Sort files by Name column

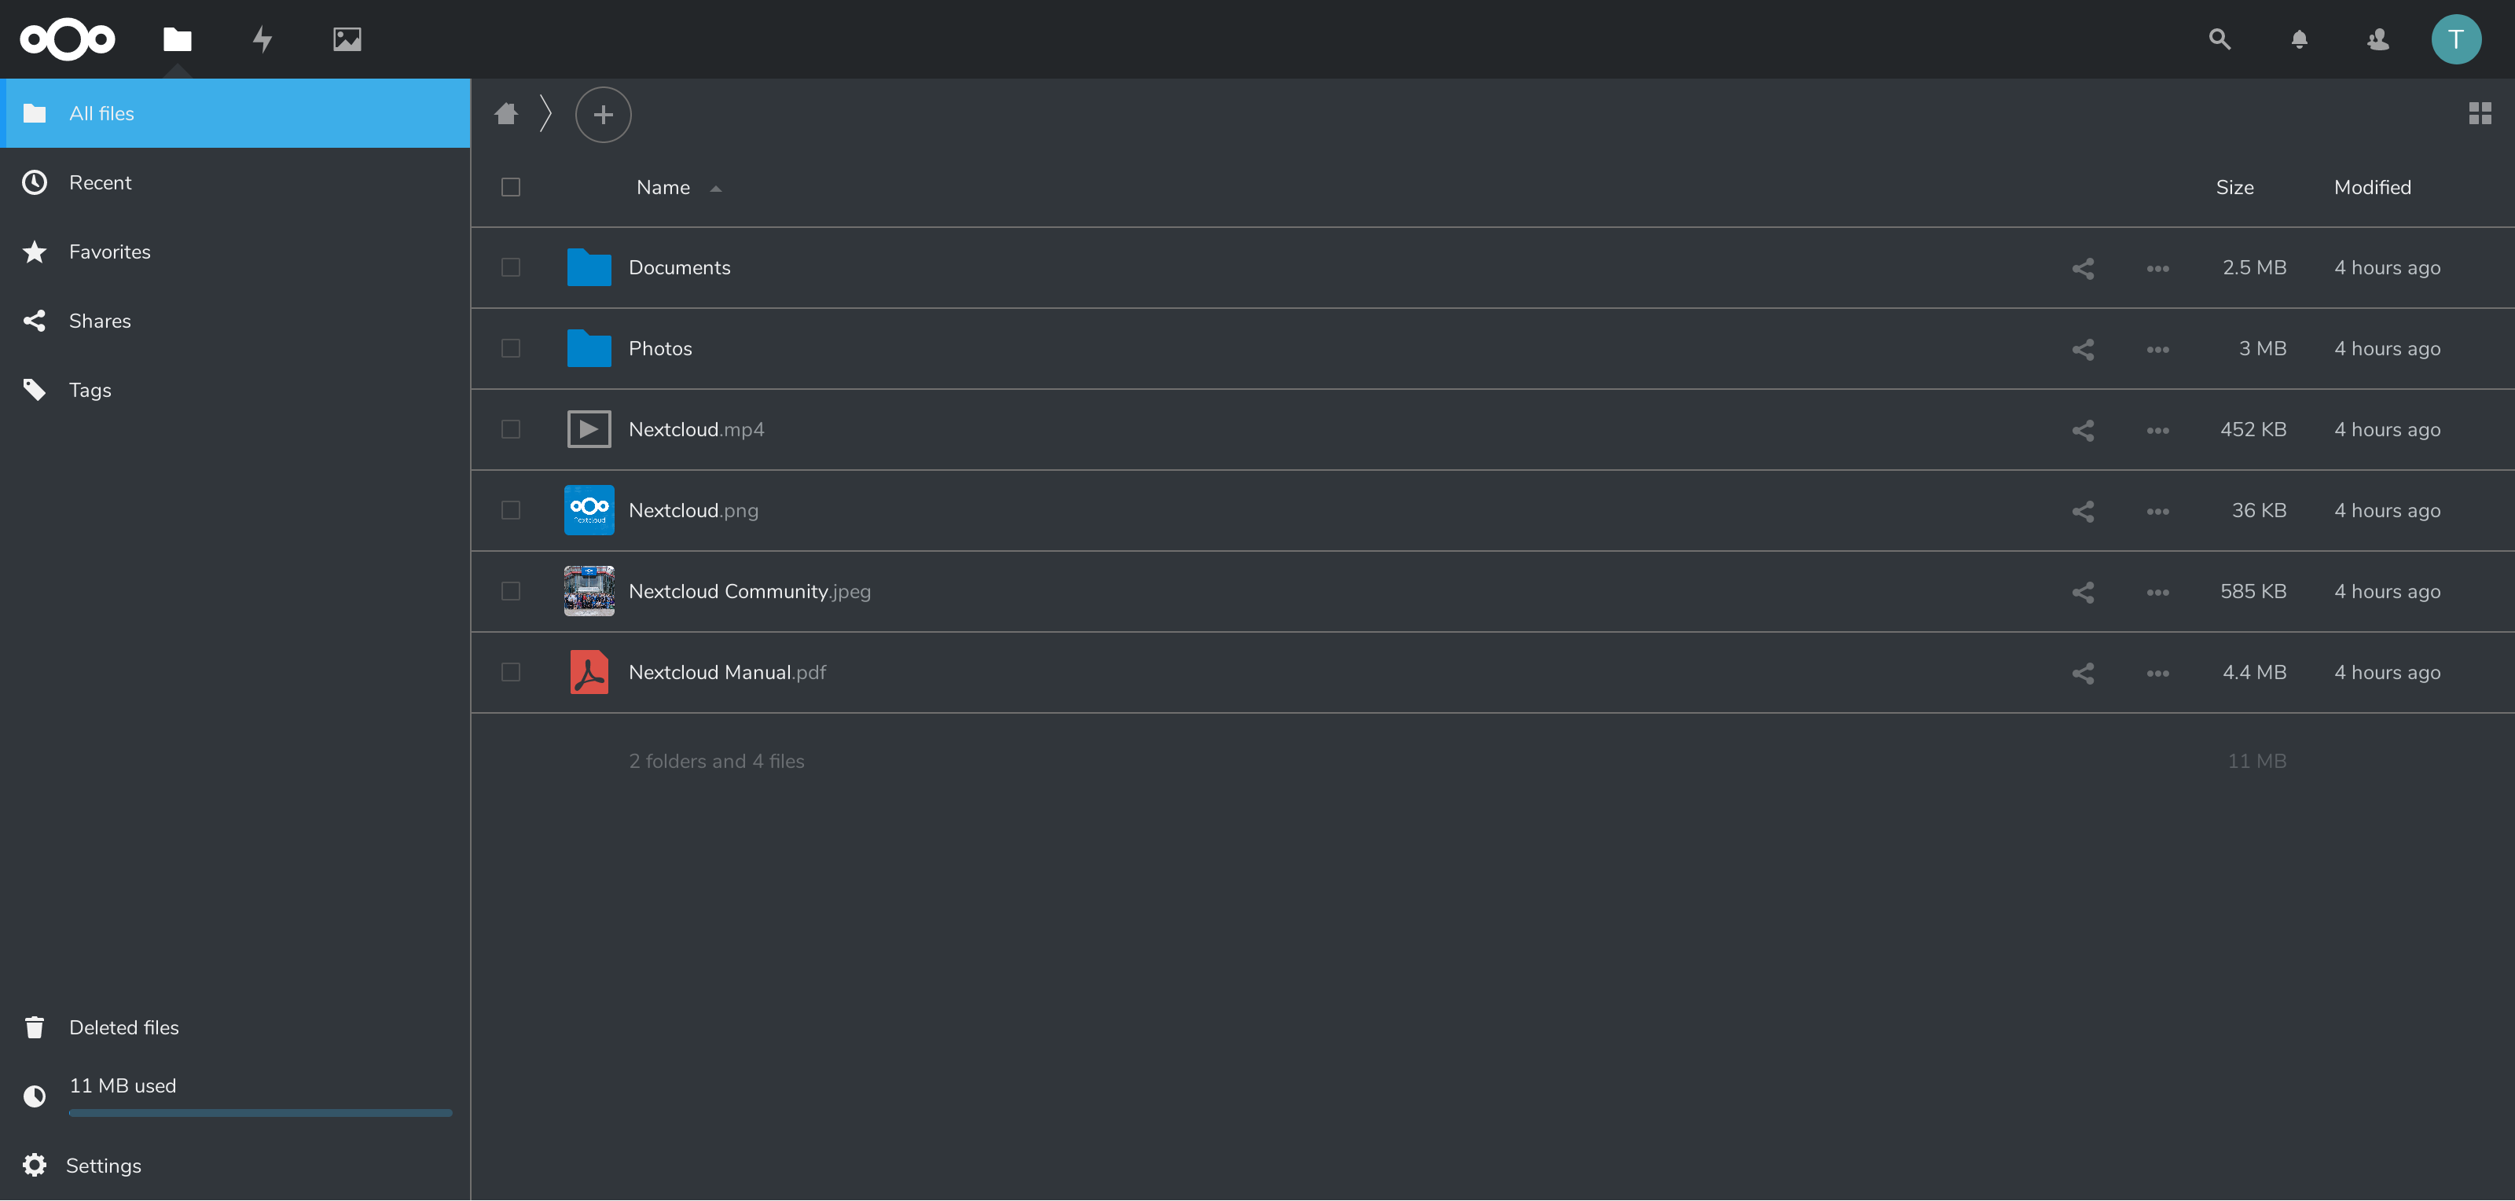pyautogui.click(x=663, y=188)
